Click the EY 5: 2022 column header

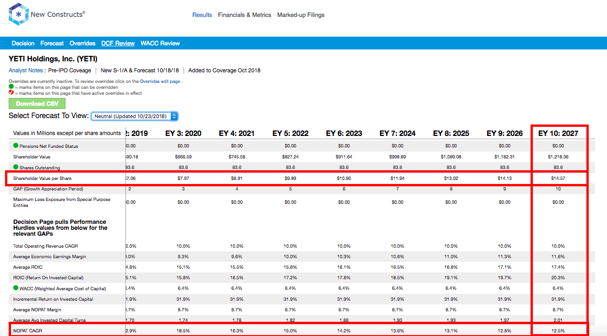tap(290, 134)
